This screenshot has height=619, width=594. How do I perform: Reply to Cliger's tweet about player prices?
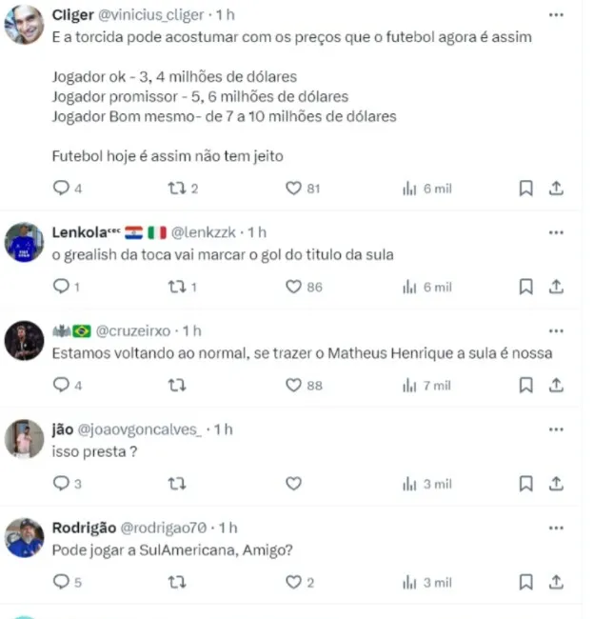[61, 188]
